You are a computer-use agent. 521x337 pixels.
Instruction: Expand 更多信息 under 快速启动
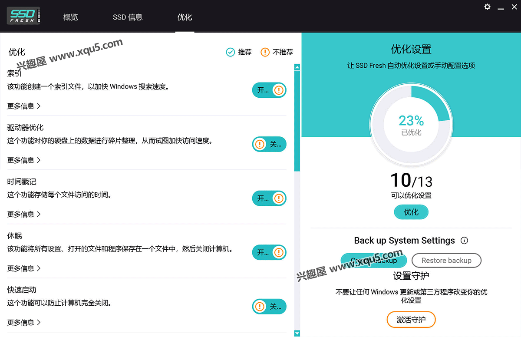pyautogui.click(x=24, y=322)
